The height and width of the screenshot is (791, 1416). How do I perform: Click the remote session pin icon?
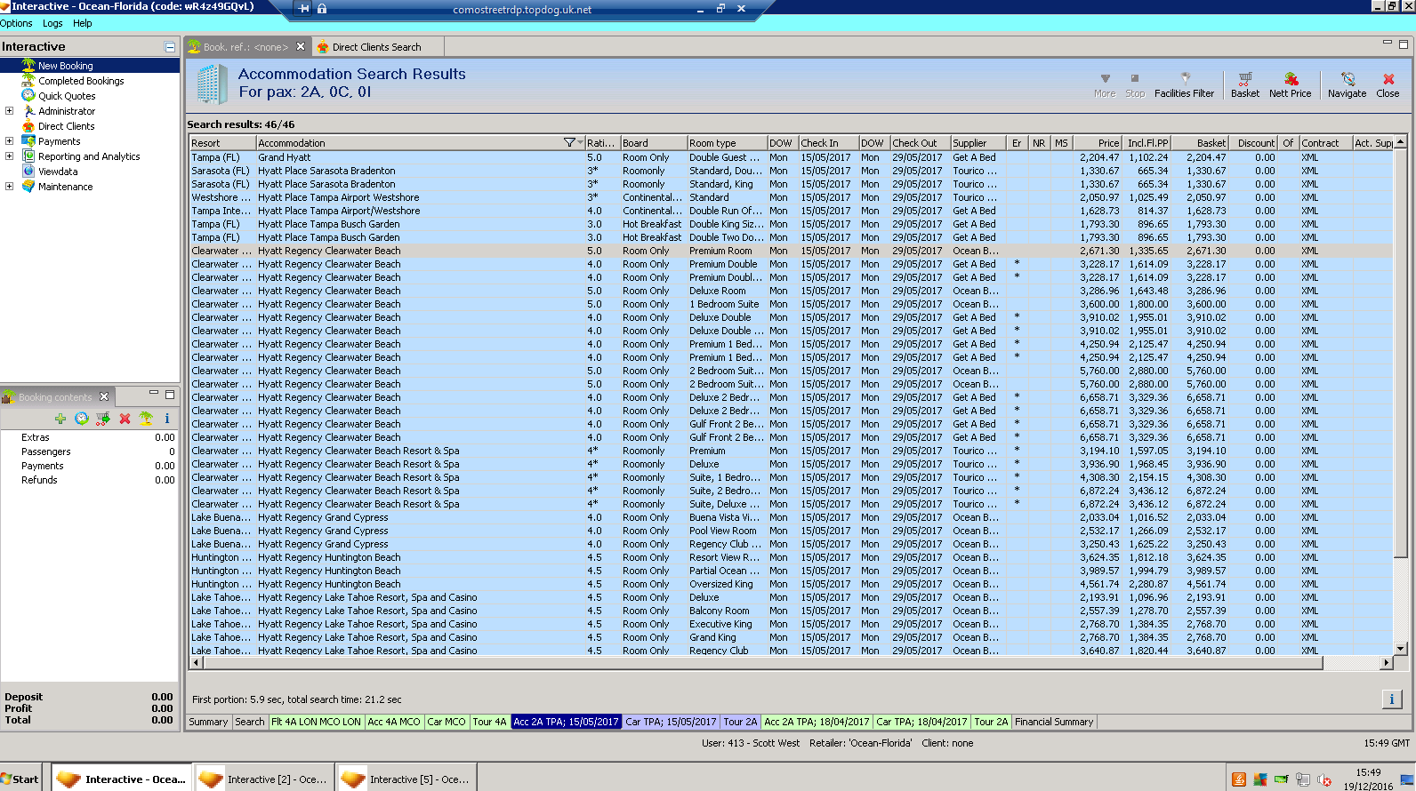pos(304,9)
